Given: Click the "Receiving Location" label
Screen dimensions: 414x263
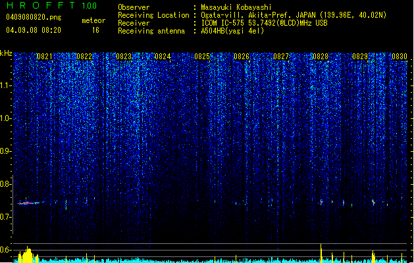Looking at the screenshot, I should pos(153,15).
